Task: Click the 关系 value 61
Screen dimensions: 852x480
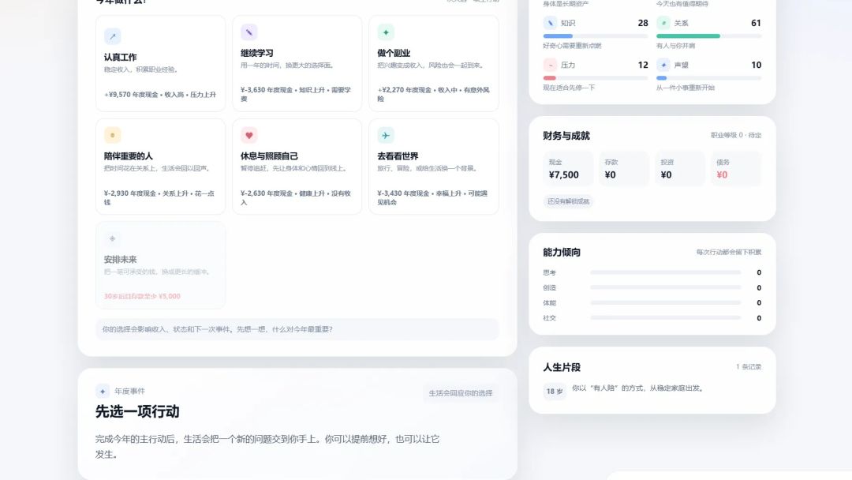Action: 756,23
